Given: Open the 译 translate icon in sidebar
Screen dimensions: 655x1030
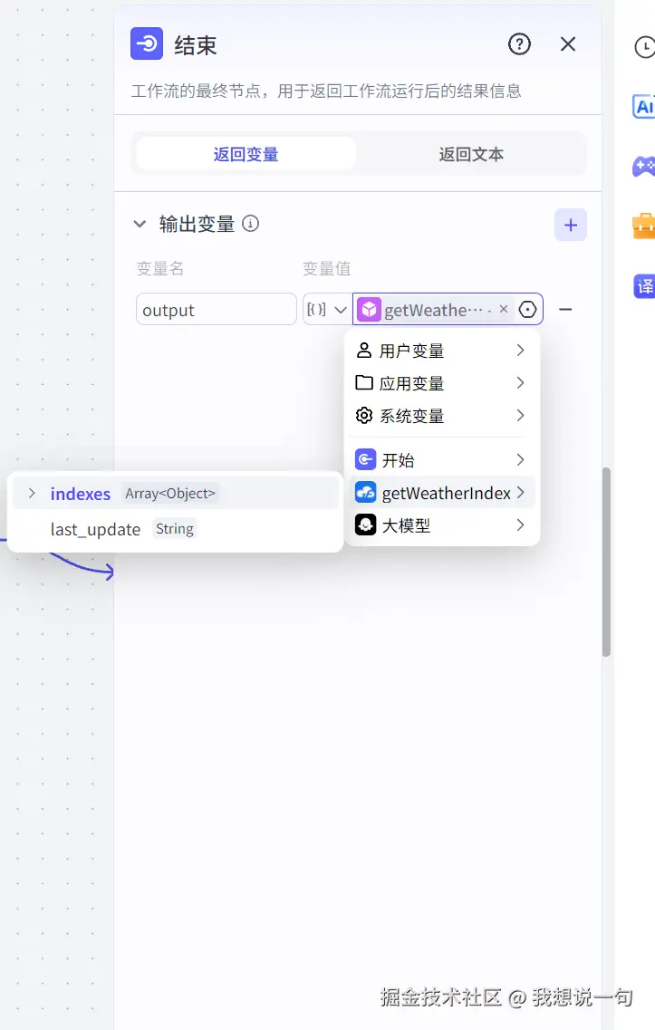Looking at the screenshot, I should point(644,286).
